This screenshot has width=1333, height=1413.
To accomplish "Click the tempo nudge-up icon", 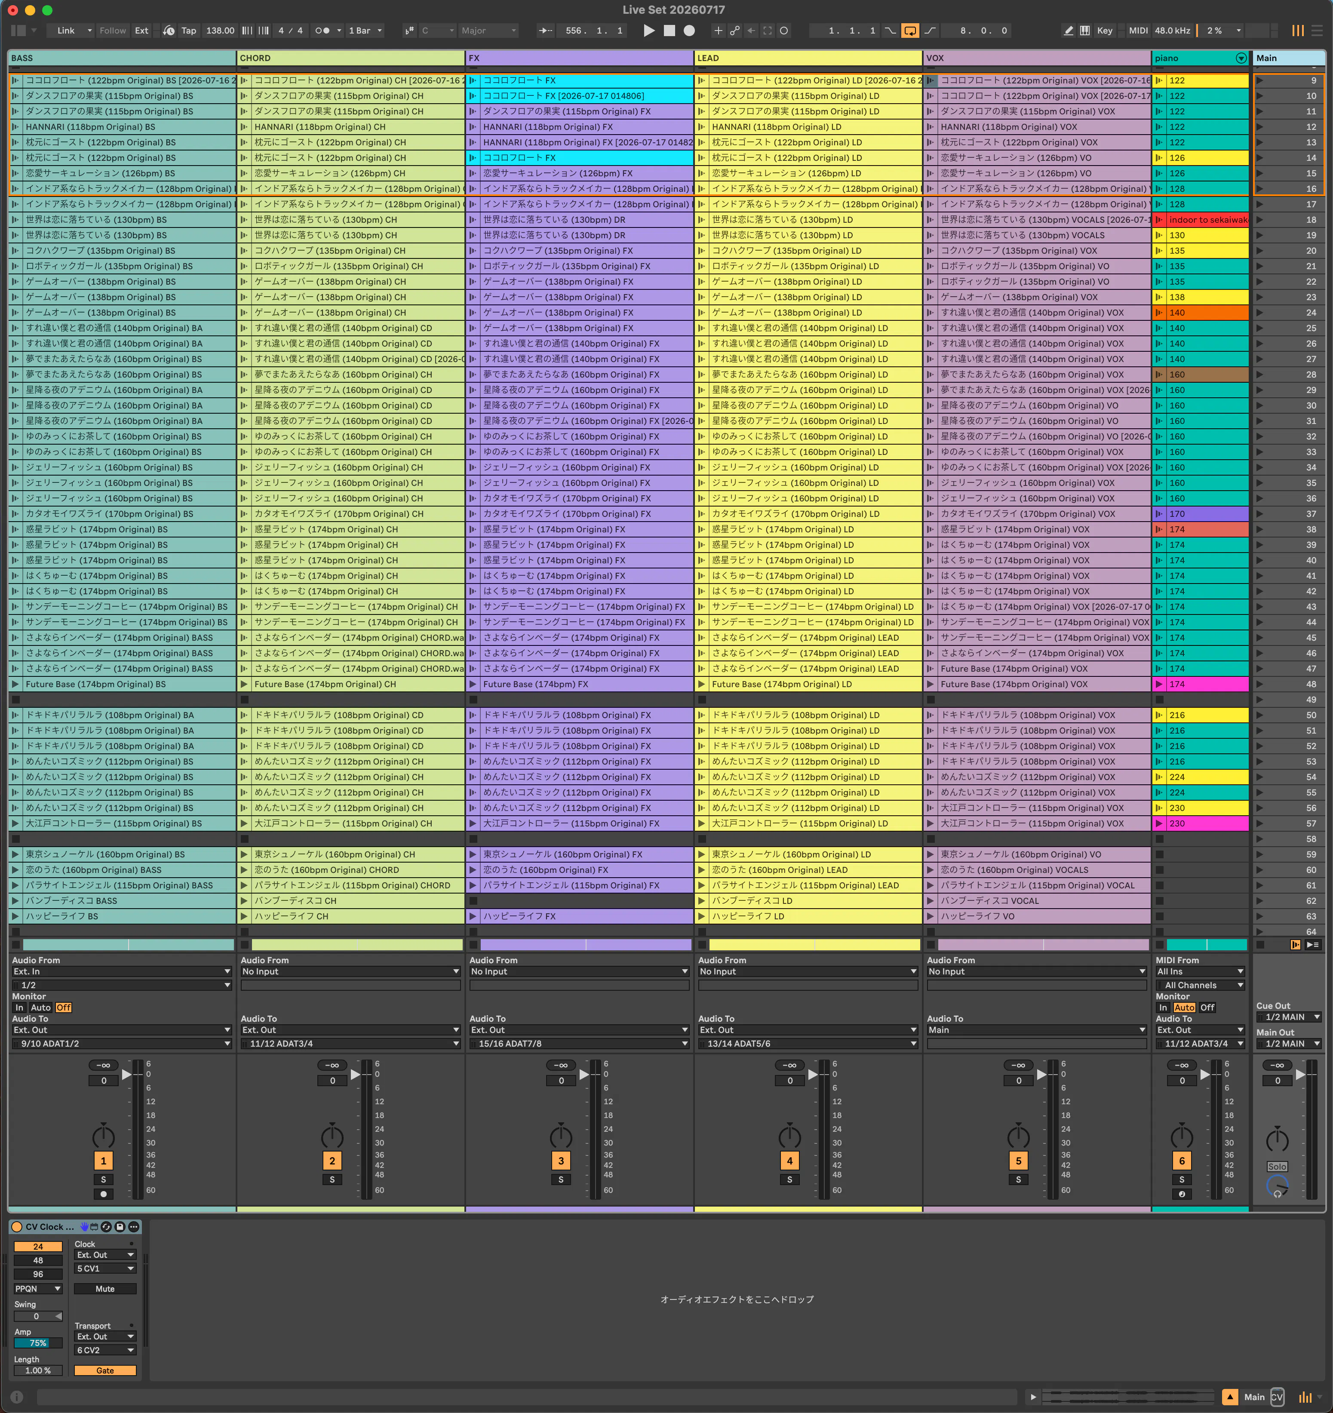I will (263, 31).
